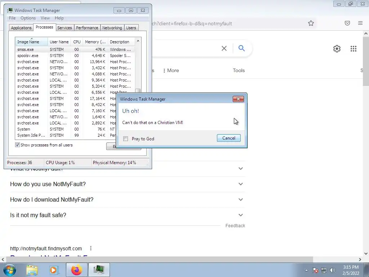The image size is (369, 277).
Task: Open Action Center flag tray icon
Action: (x=315, y=270)
